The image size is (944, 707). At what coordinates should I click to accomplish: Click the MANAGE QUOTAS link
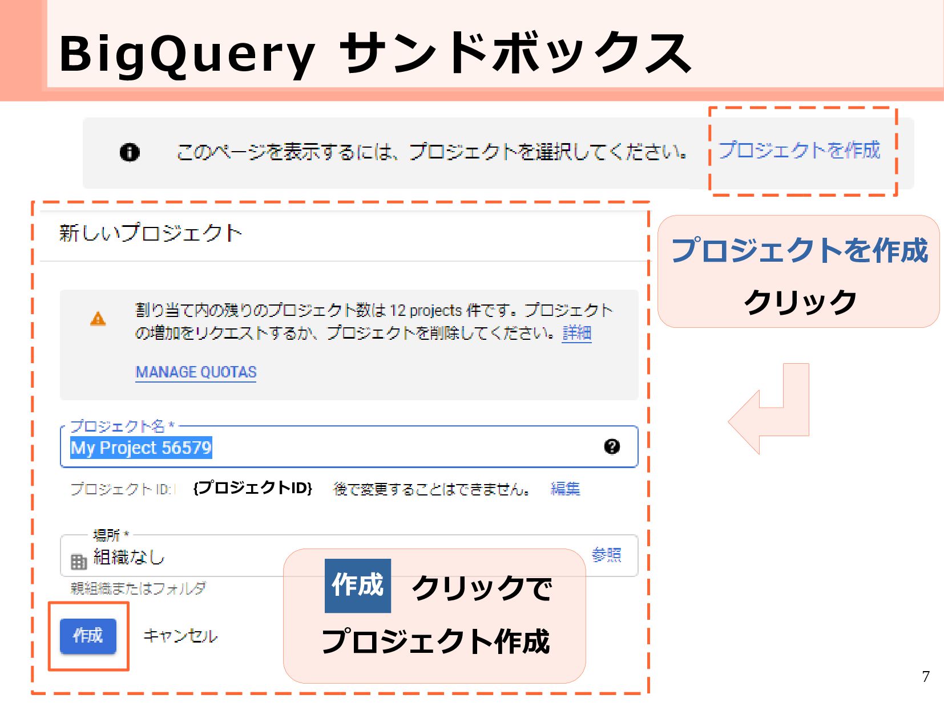click(x=196, y=372)
